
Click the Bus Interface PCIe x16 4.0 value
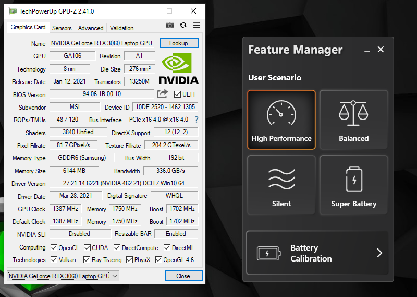159,120
